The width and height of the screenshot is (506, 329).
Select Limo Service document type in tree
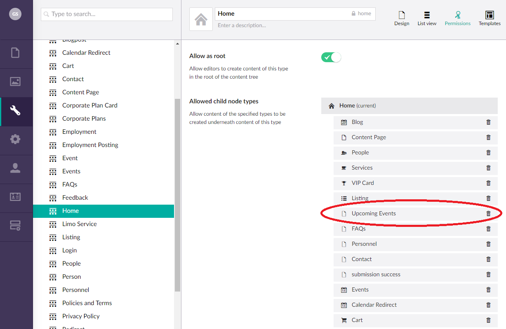click(79, 224)
